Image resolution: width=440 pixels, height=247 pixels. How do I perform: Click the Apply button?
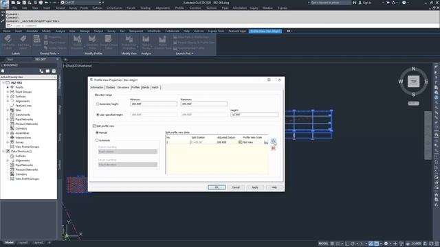[255, 187]
